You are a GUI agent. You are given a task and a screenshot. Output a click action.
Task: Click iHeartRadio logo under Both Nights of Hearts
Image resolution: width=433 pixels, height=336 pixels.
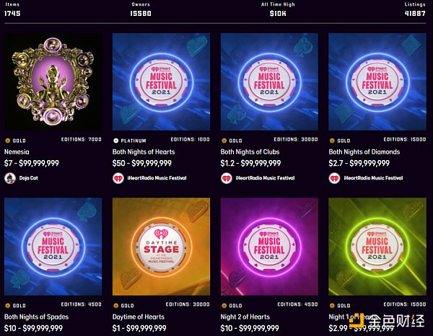pyautogui.click(x=118, y=178)
